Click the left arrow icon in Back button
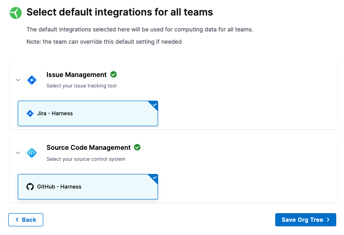 coord(17,220)
